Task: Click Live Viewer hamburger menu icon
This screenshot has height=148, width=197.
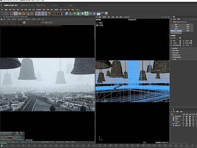Action: click(2, 19)
